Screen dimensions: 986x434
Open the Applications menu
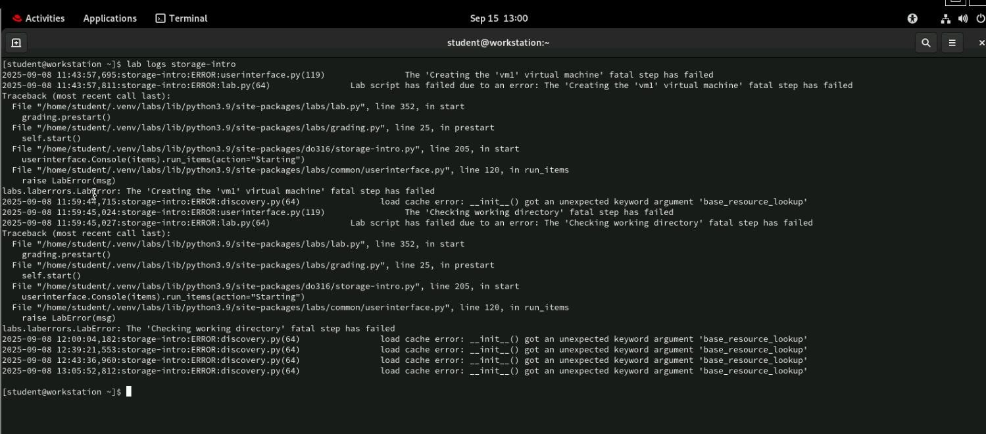pos(110,18)
